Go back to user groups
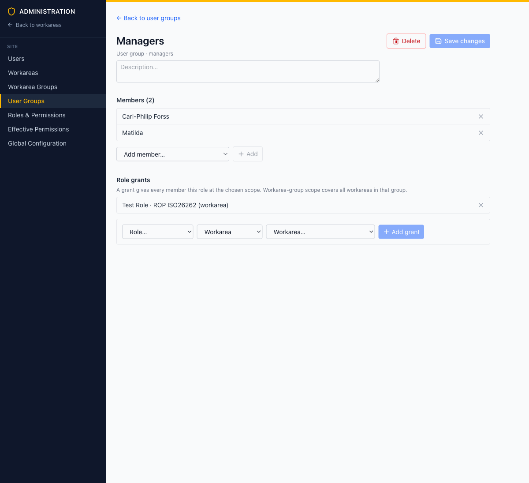 coord(149,18)
